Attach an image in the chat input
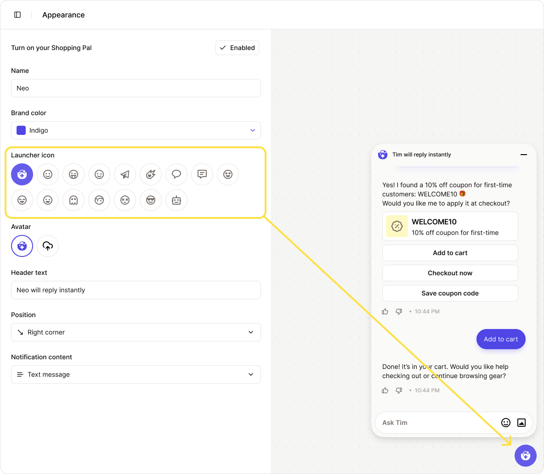 pyautogui.click(x=521, y=422)
